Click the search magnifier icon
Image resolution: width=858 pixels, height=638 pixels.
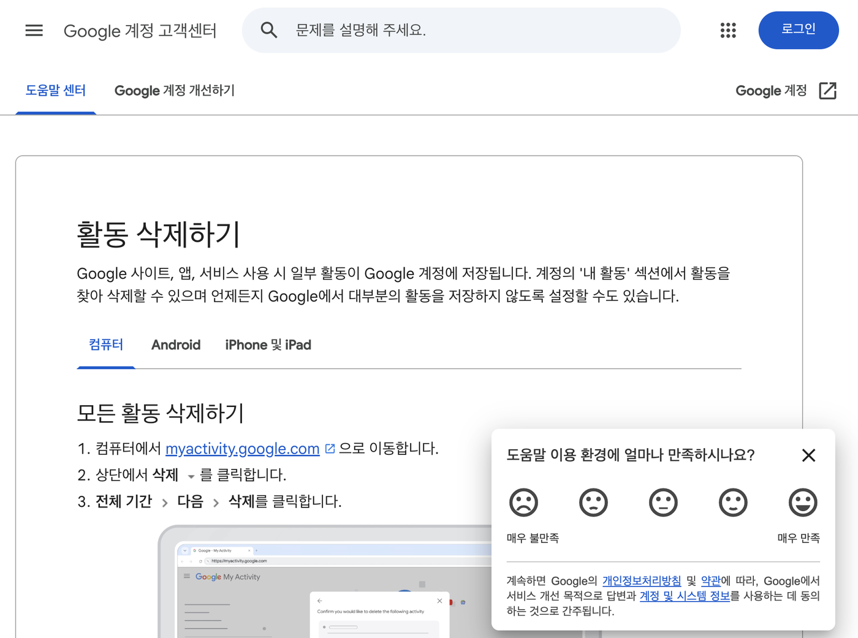269,30
